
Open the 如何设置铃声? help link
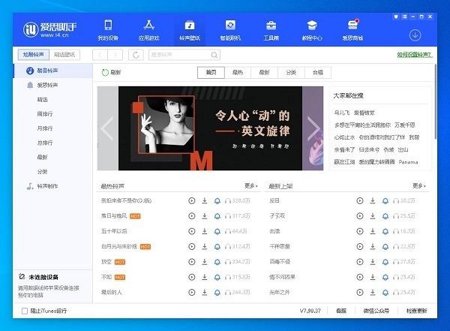[x=415, y=55]
